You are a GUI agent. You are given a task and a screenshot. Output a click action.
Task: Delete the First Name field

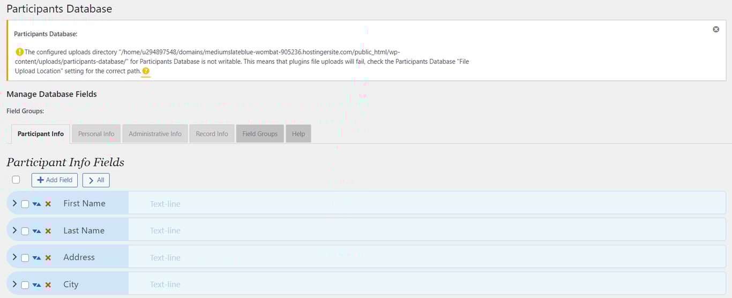[48, 204]
